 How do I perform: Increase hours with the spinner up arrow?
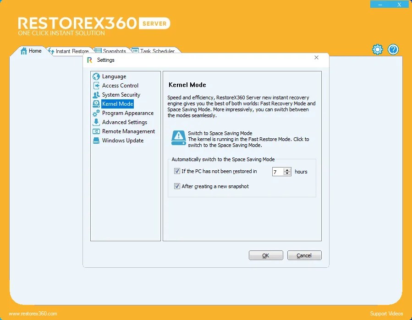pyautogui.click(x=287, y=170)
